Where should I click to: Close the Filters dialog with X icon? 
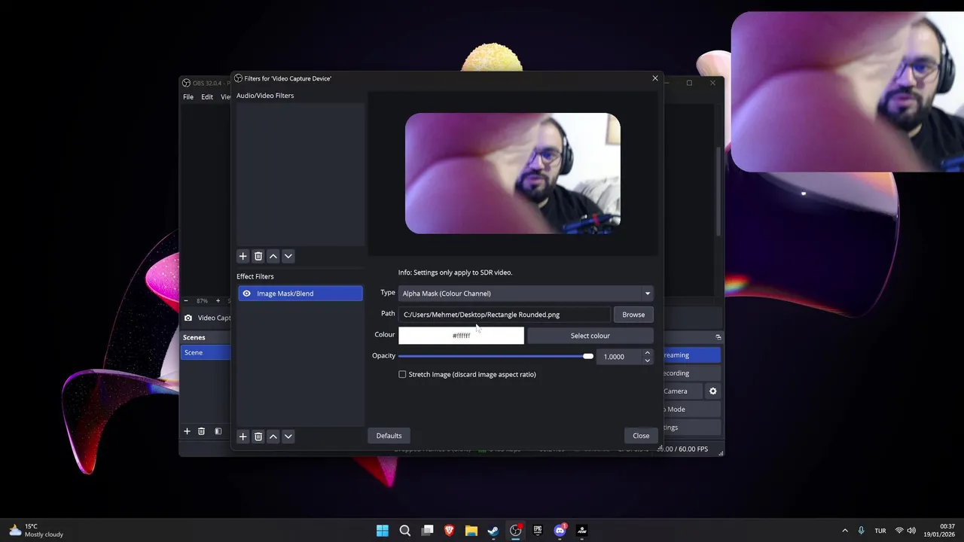point(655,78)
